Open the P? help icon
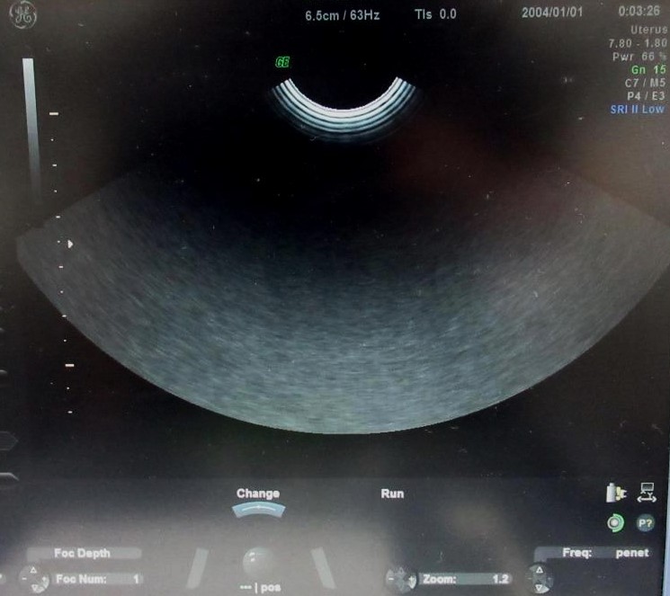The height and width of the screenshot is (596, 670). tap(645, 522)
